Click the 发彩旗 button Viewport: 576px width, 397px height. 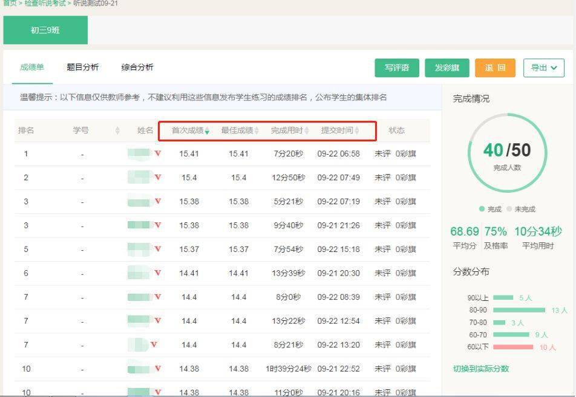pos(447,68)
